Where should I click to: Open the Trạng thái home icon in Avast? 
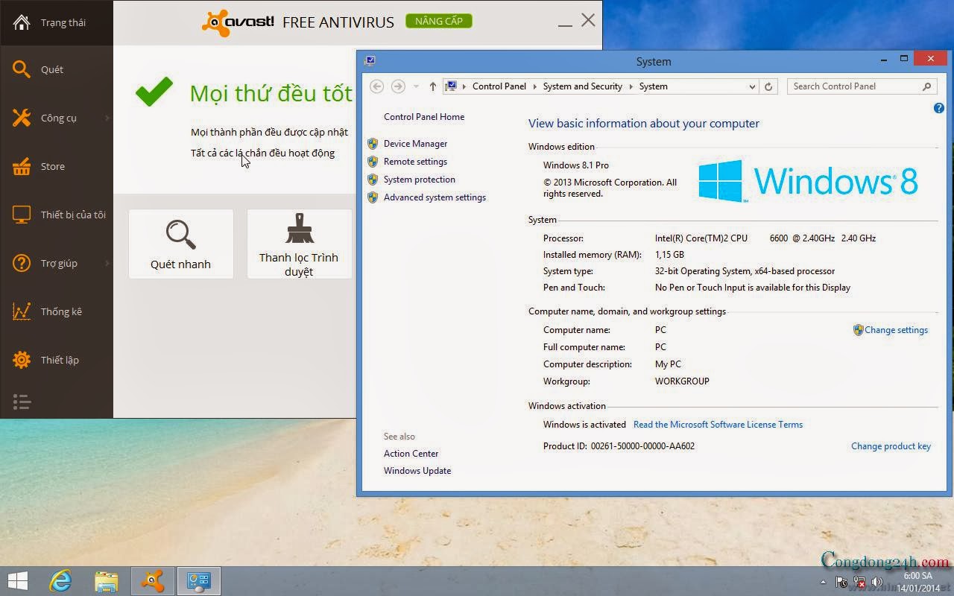pos(22,22)
